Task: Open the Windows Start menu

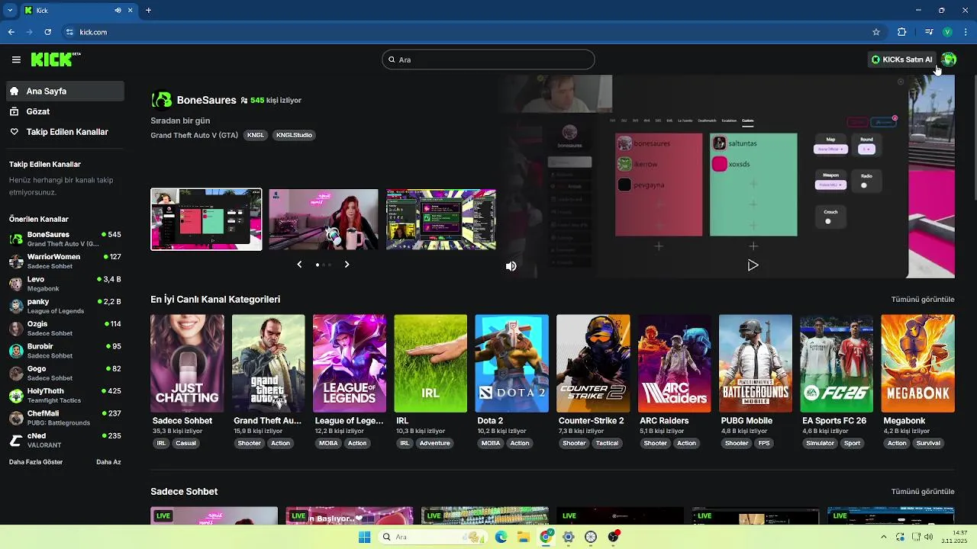Action: (365, 537)
